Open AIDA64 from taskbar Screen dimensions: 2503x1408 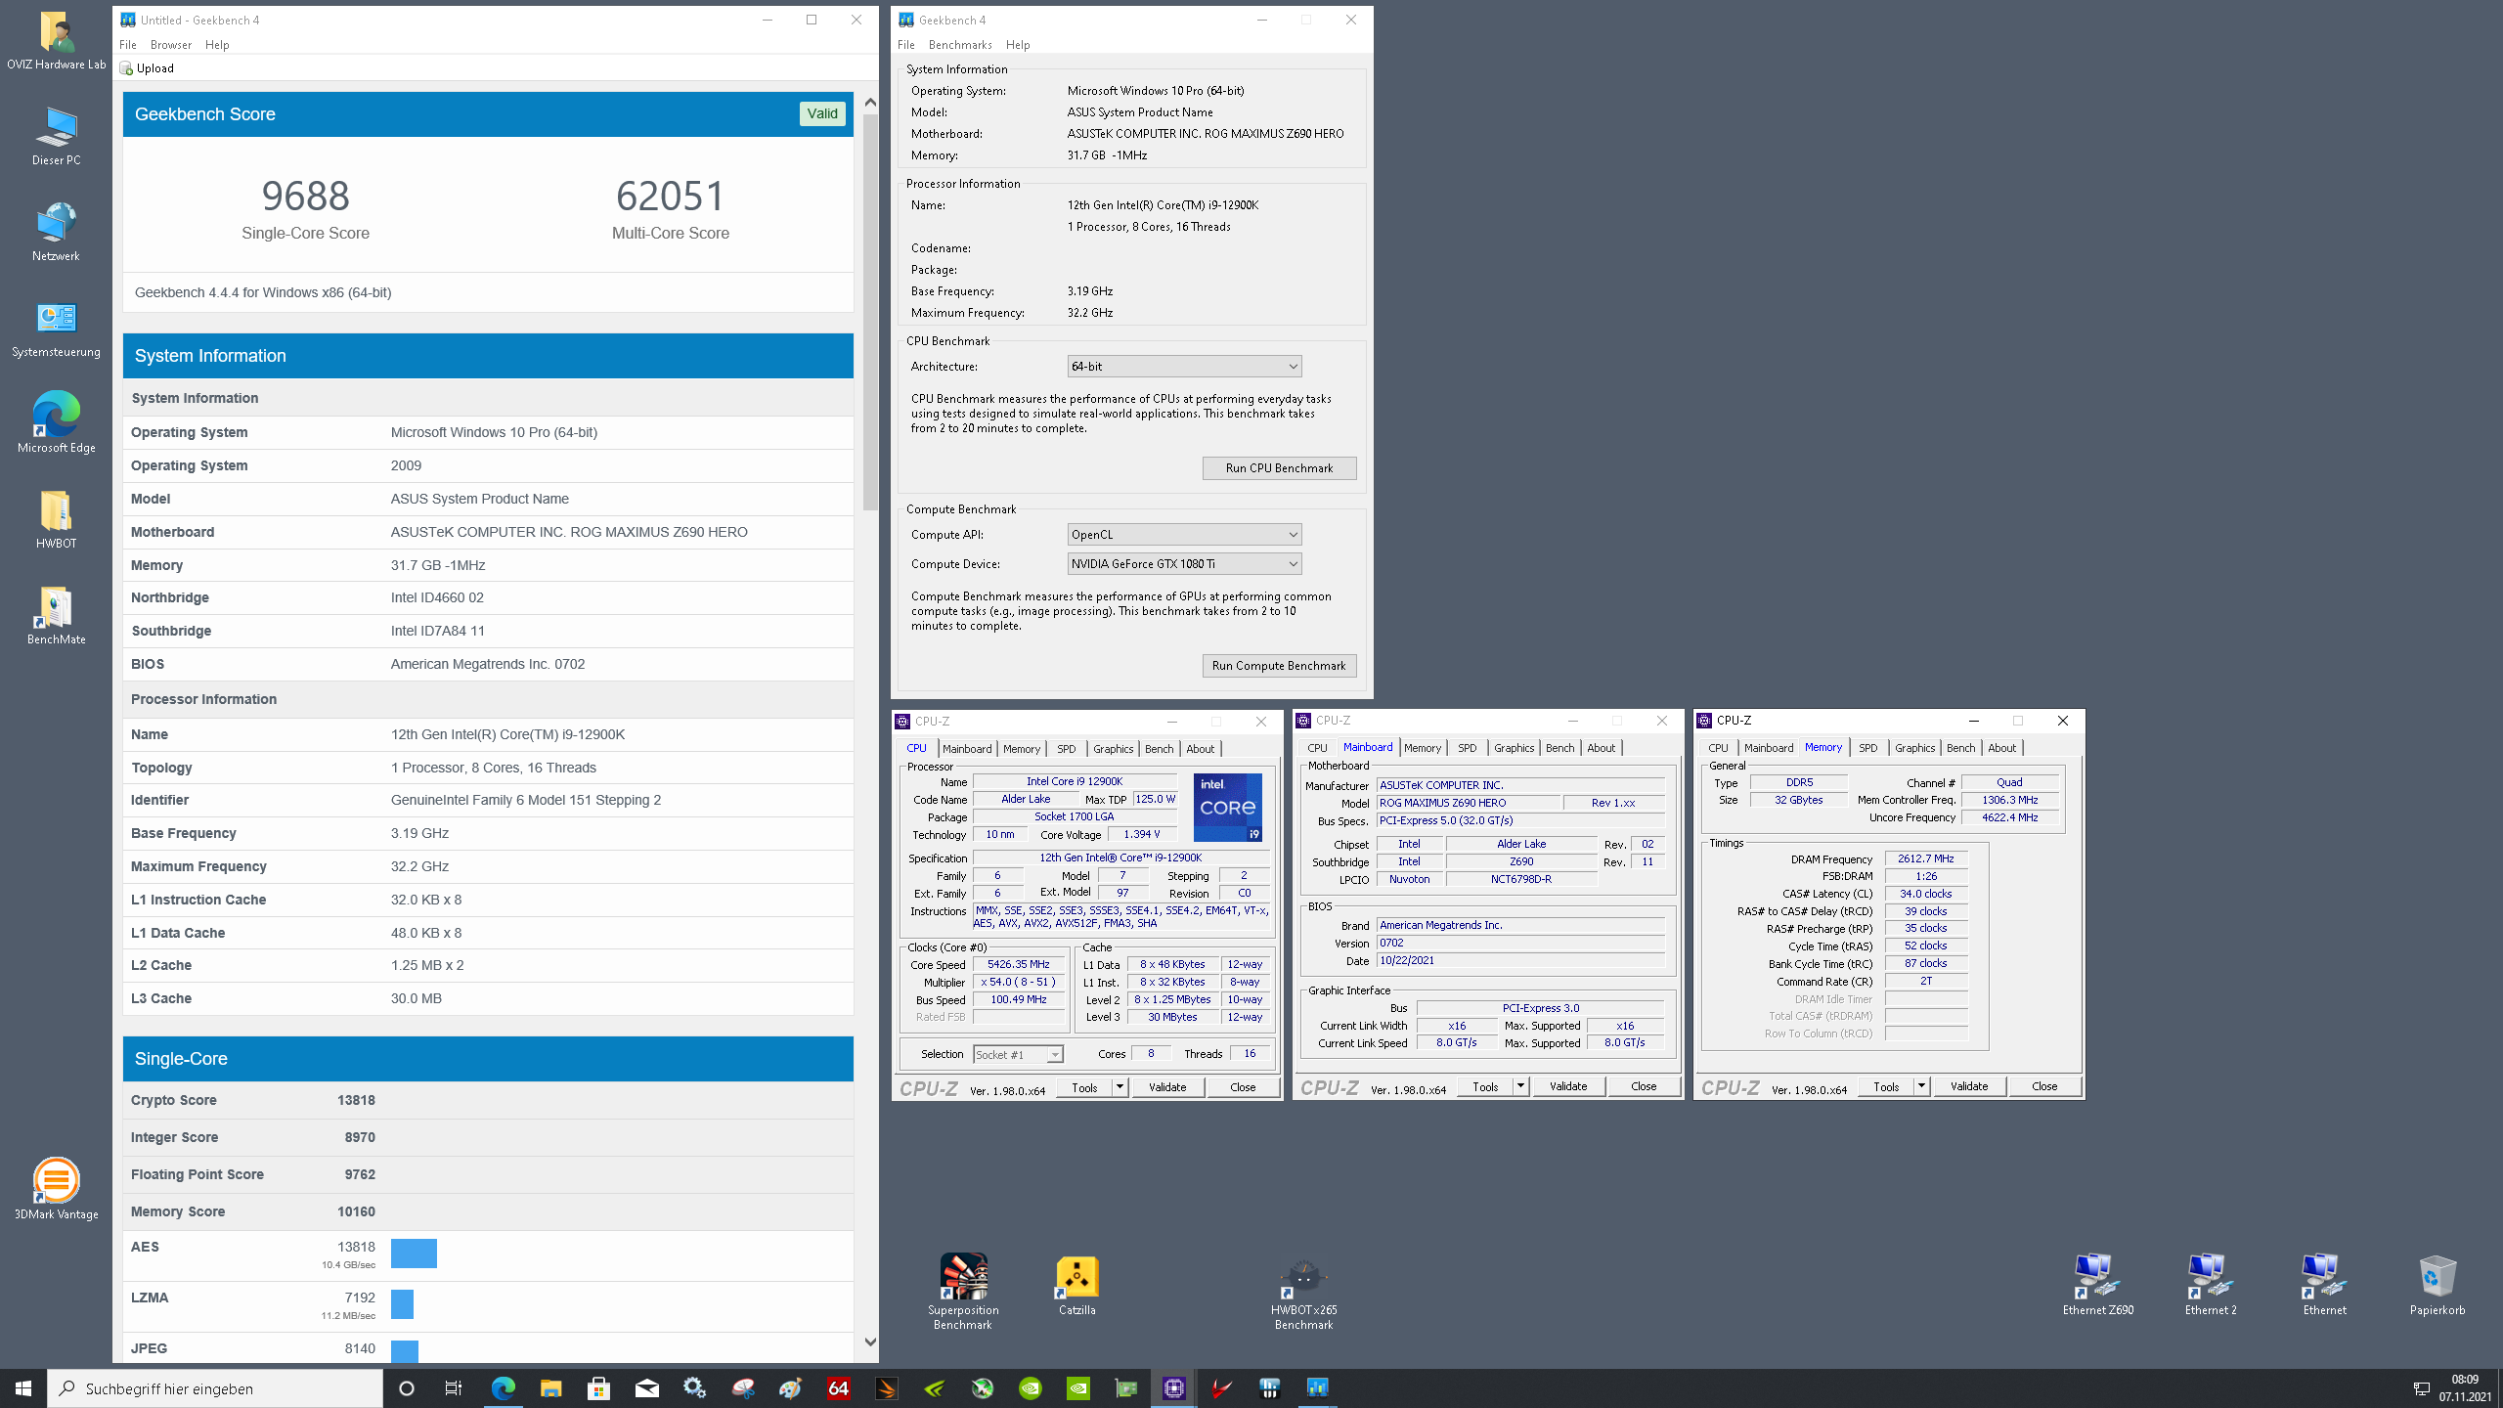click(x=838, y=1388)
